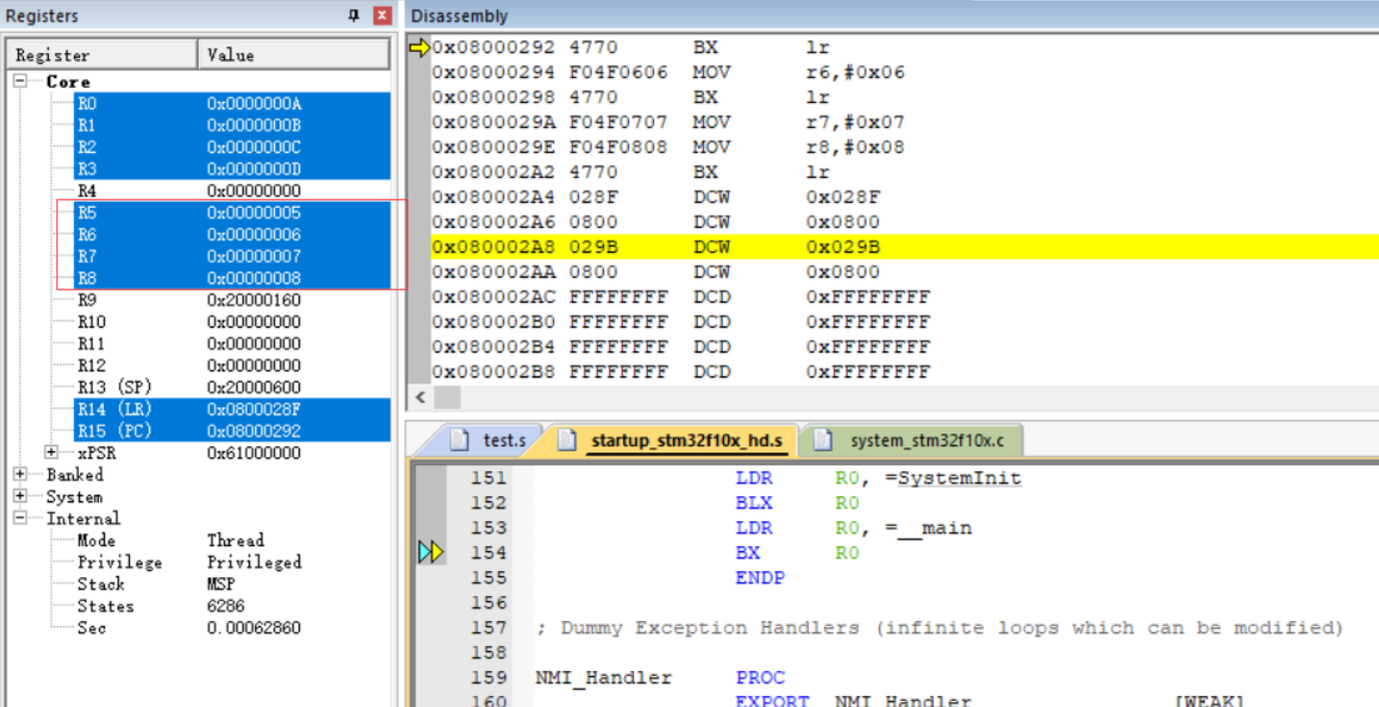Click the ENDP directive on line 155
This screenshot has height=707, width=1379.
(760, 578)
